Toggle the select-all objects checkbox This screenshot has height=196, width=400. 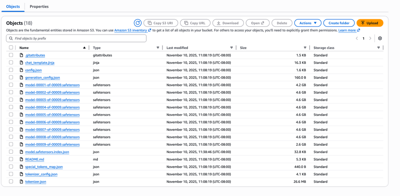(11, 48)
